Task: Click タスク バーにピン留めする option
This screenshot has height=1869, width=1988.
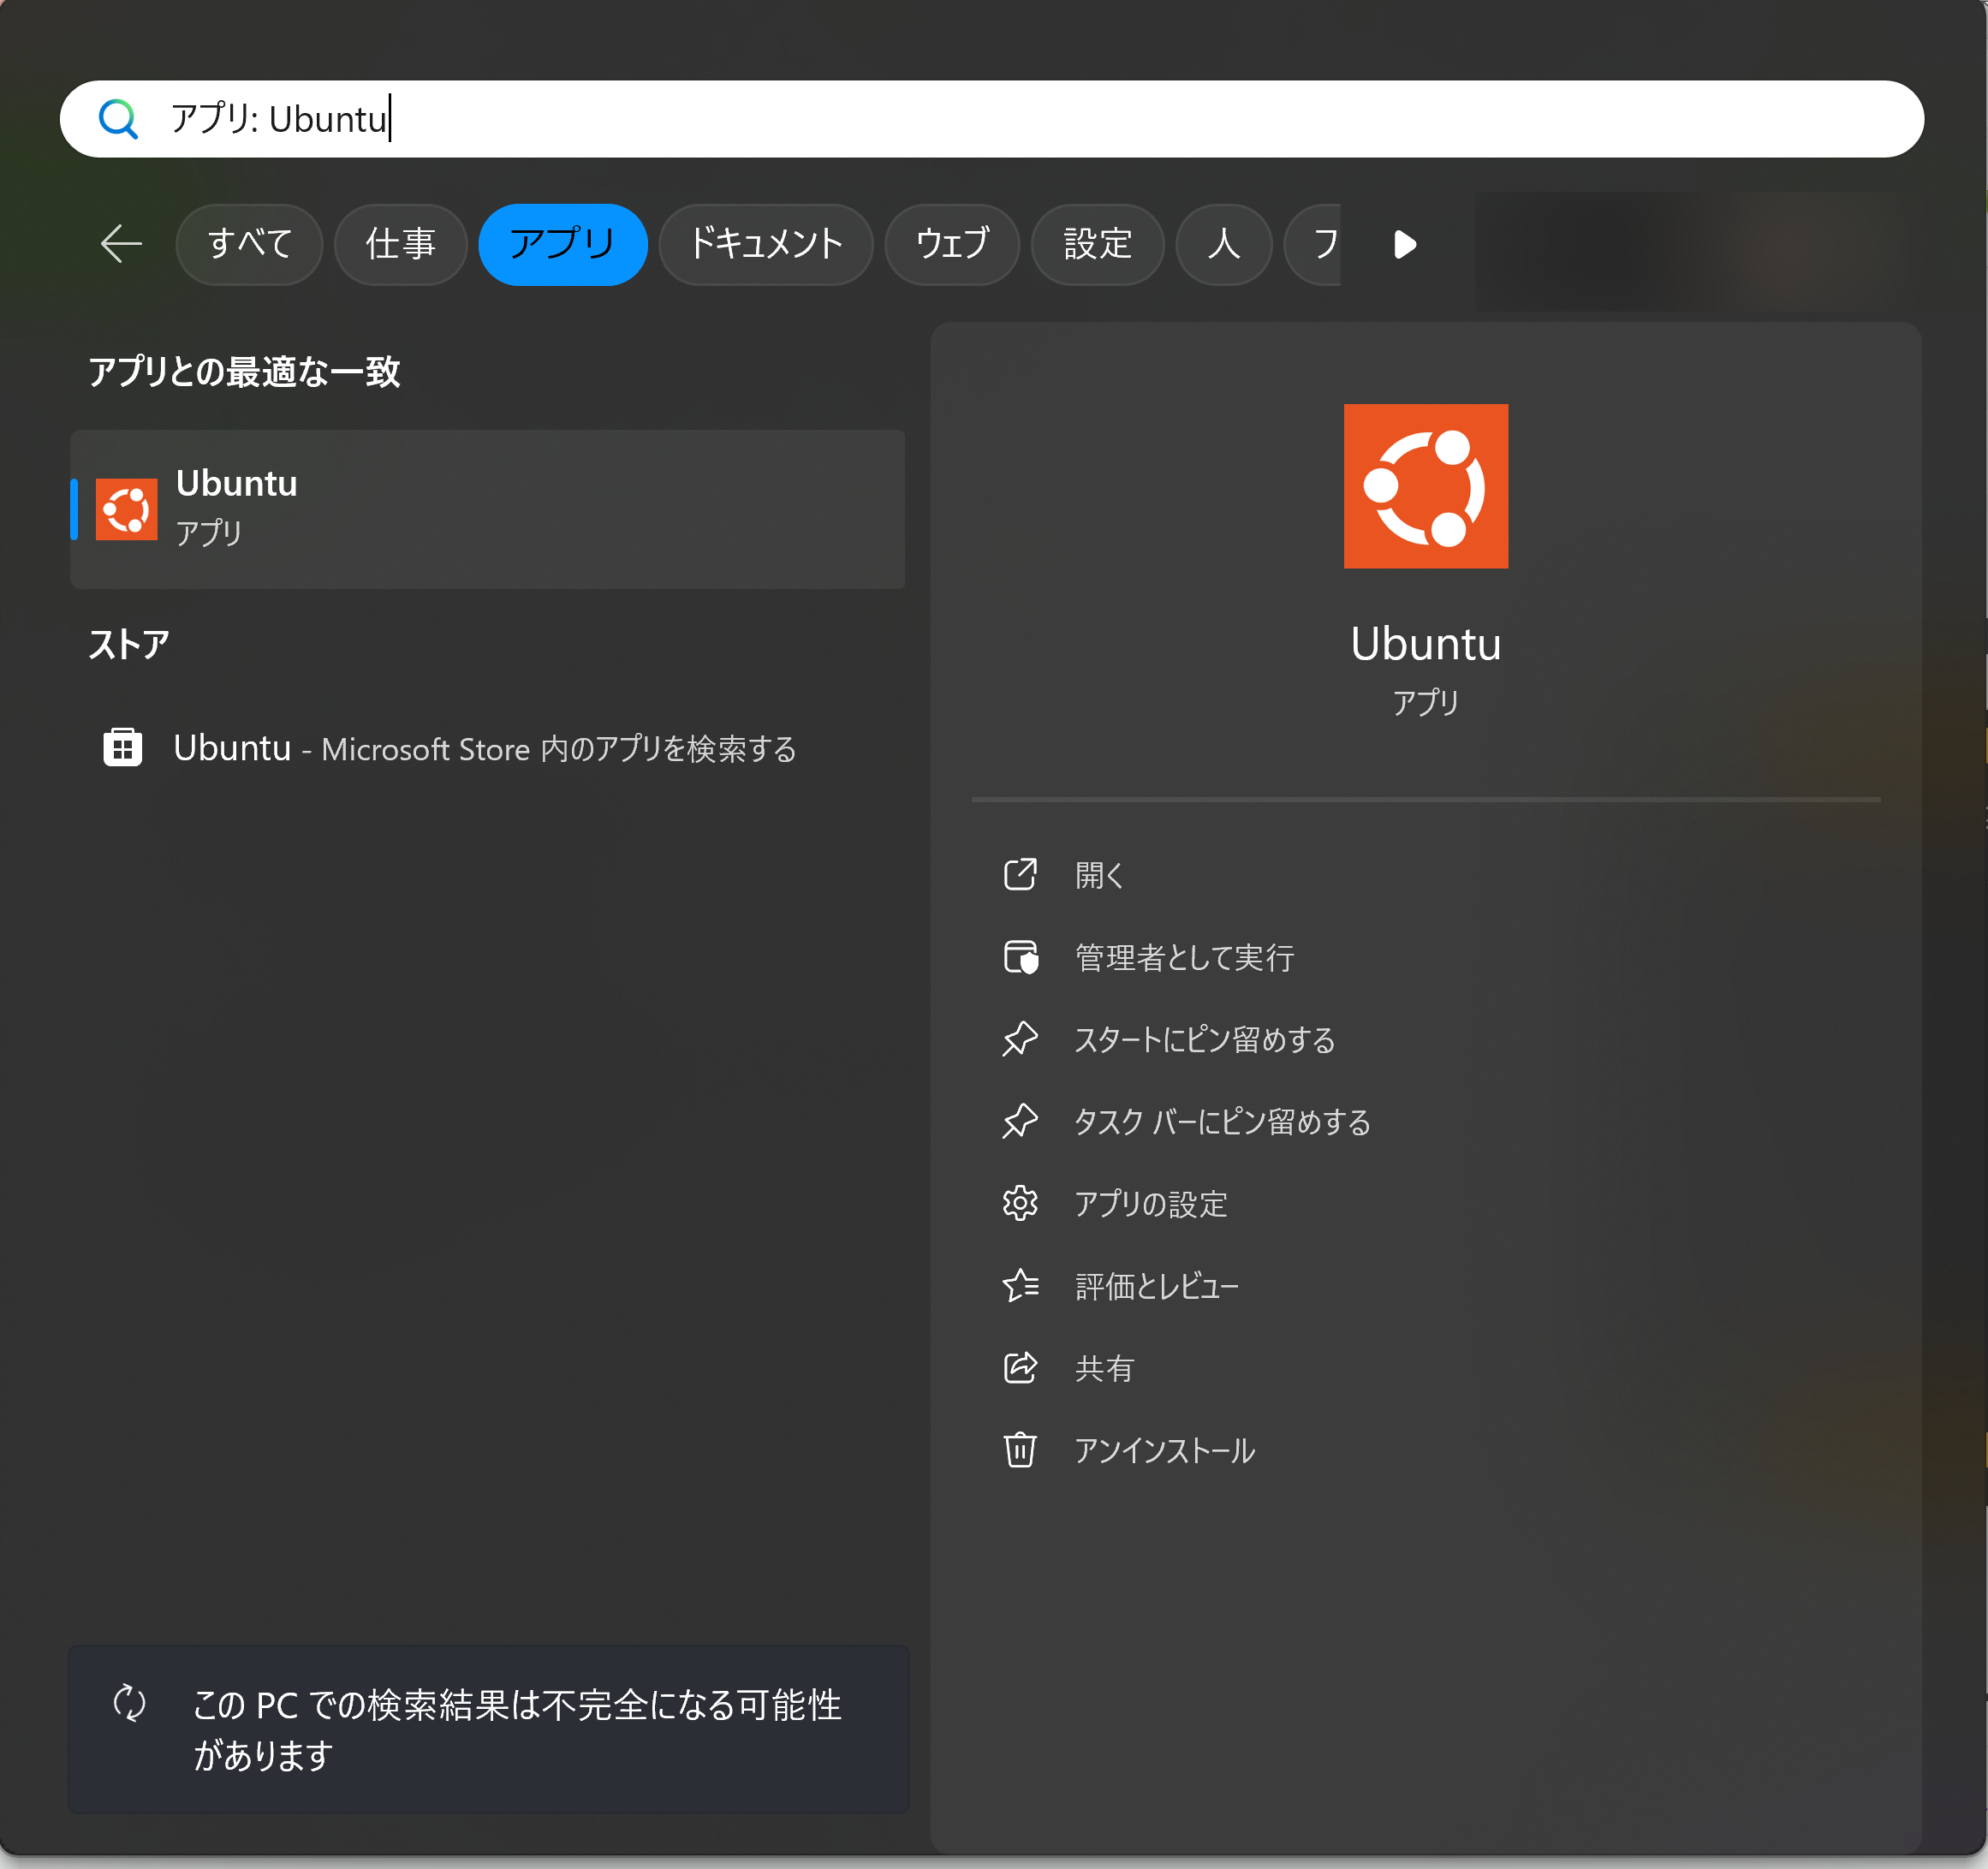Action: pos(1221,1121)
